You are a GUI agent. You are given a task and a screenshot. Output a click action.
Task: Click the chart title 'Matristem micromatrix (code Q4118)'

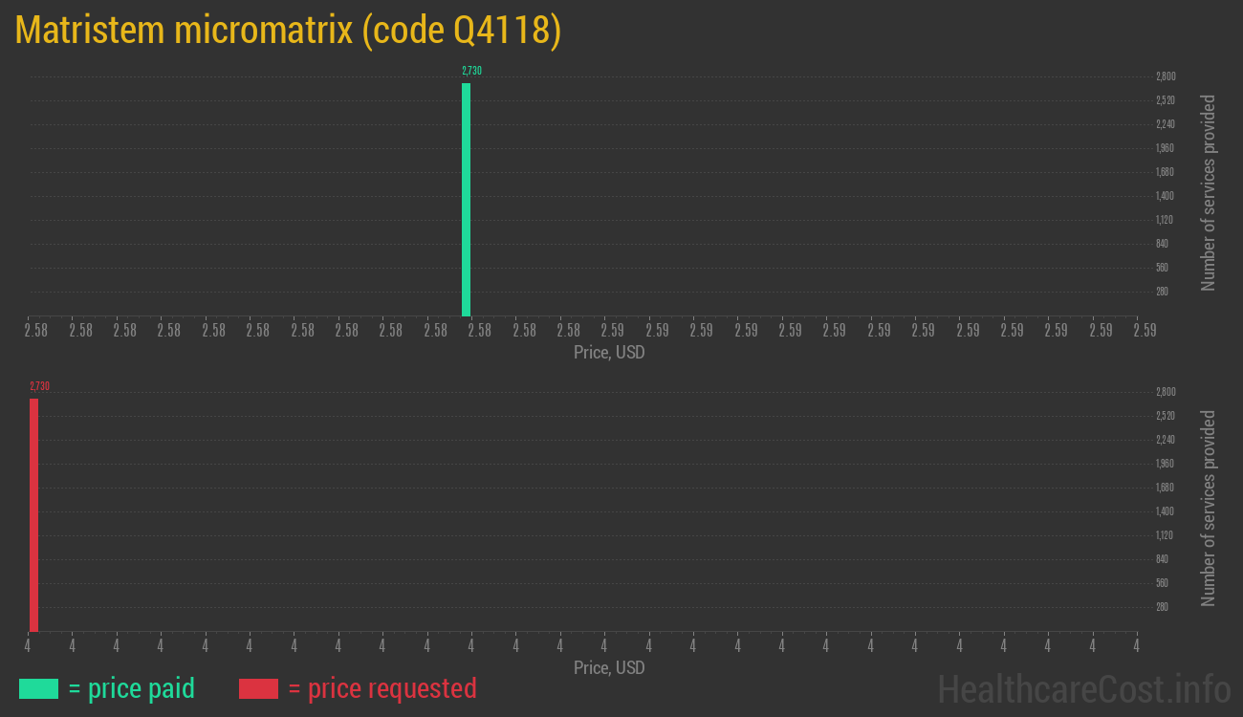287,30
